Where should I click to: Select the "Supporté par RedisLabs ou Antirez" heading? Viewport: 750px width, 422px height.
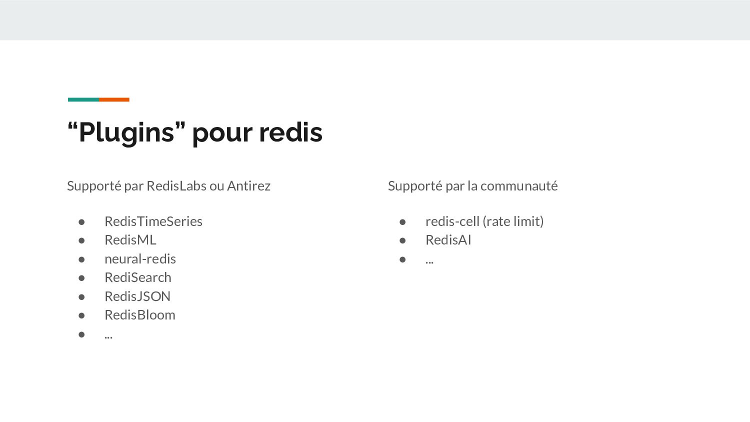[x=168, y=186]
